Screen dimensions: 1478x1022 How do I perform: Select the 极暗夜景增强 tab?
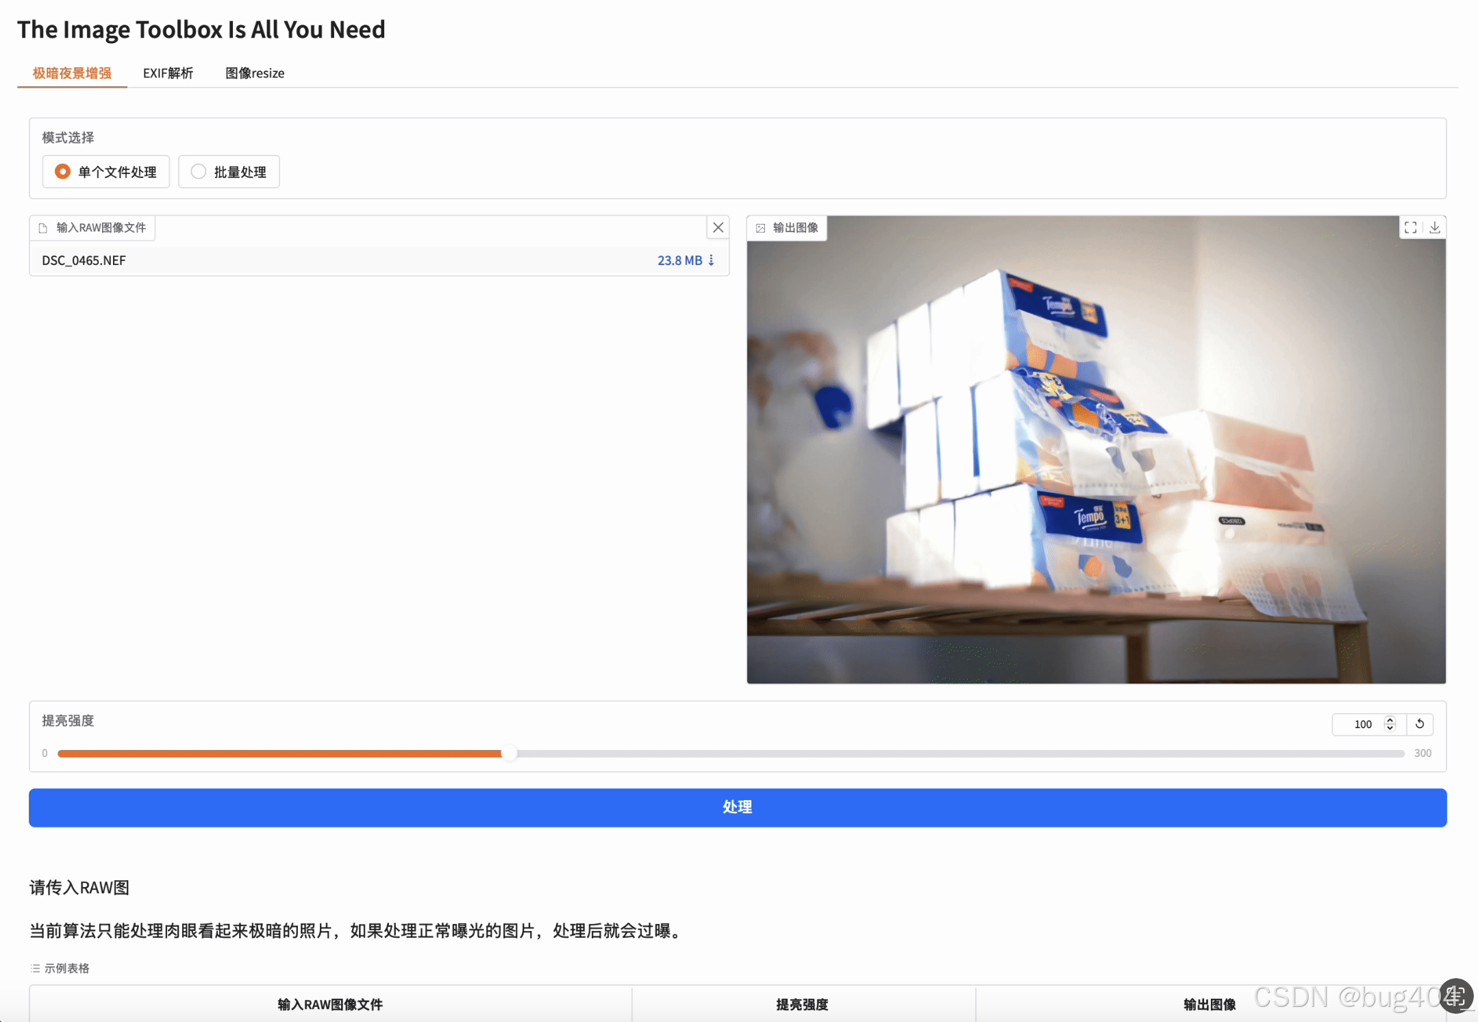point(72,73)
